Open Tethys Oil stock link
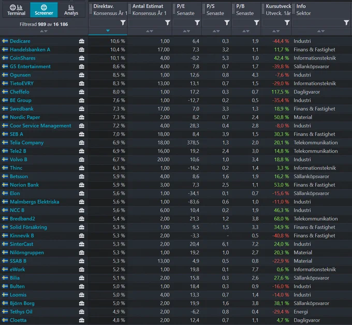Viewport: 352px width, 325px height. click(21, 312)
